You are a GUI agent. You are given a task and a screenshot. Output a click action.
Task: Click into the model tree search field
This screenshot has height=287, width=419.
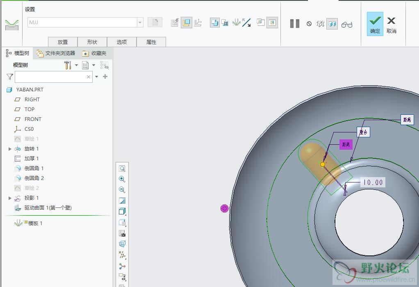pyautogui.click(x=54, y=77)
